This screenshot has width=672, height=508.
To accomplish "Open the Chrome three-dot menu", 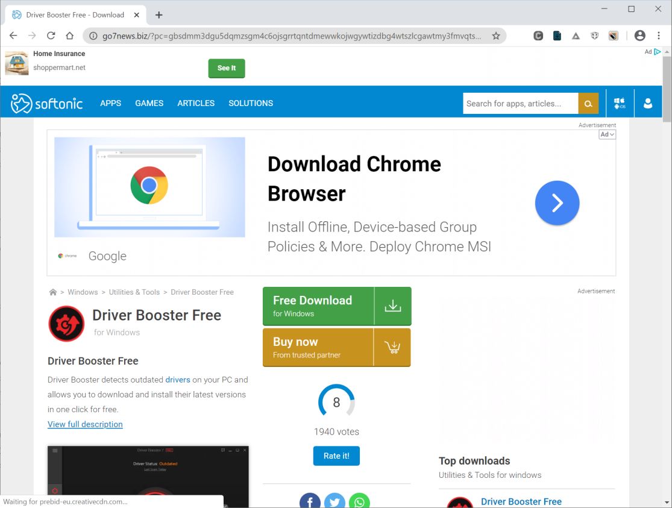I will click(x=659, y=36).
